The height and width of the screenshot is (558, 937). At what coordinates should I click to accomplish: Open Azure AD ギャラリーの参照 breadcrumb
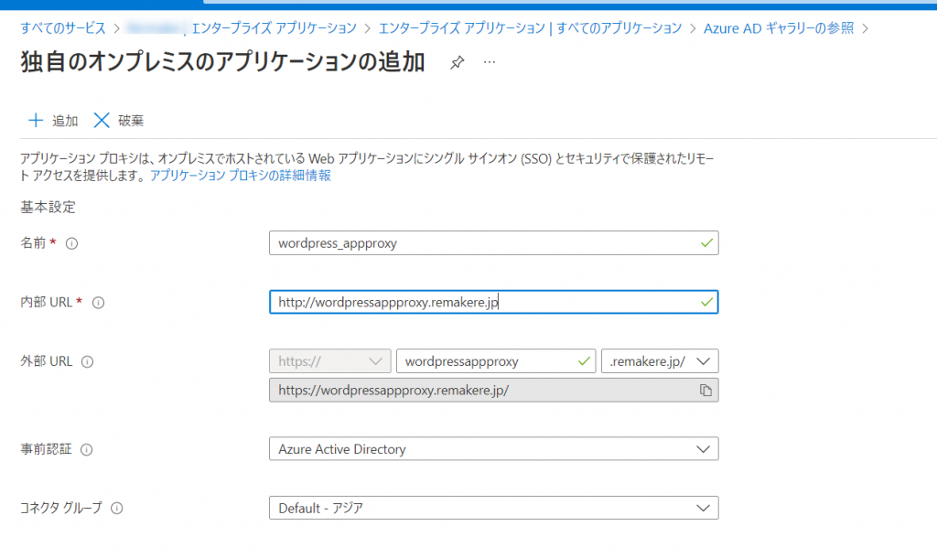point(778,28)
